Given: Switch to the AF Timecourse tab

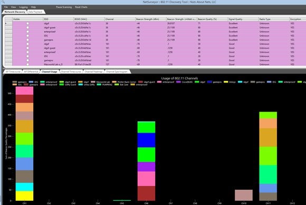Looking at the screenshot, I should coord(13,72).
